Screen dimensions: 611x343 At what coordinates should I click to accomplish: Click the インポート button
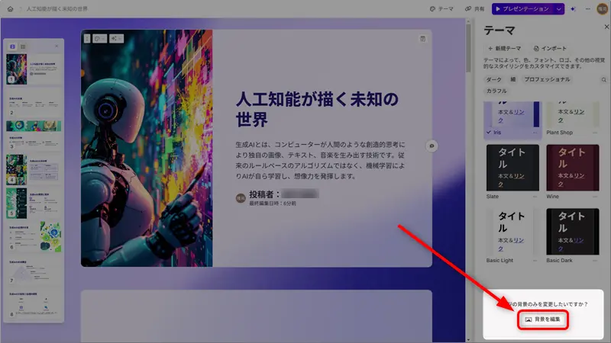(550, 48)
